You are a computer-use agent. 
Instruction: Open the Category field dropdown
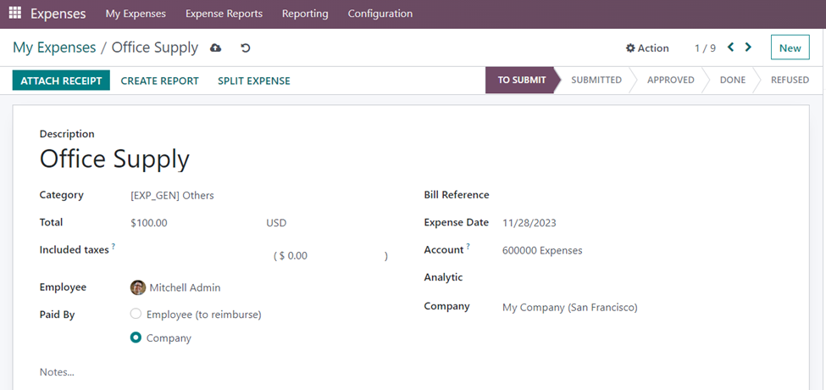coord(172,195)
